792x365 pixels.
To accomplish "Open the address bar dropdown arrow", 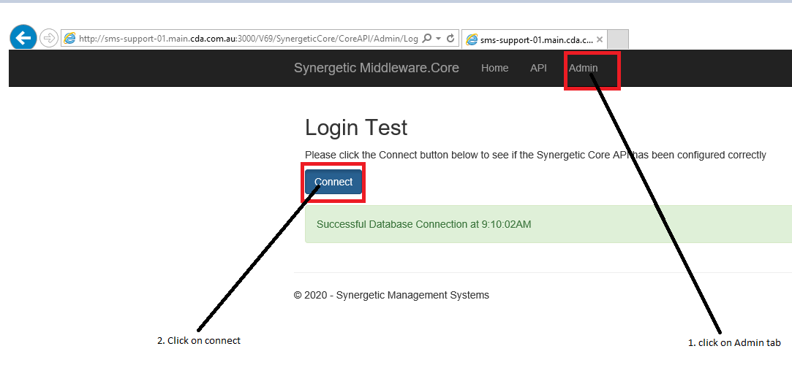I will (439, 38).
